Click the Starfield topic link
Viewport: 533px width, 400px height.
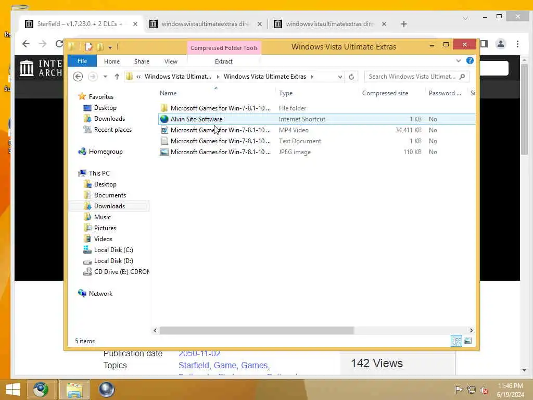click(x=194, y=365)
